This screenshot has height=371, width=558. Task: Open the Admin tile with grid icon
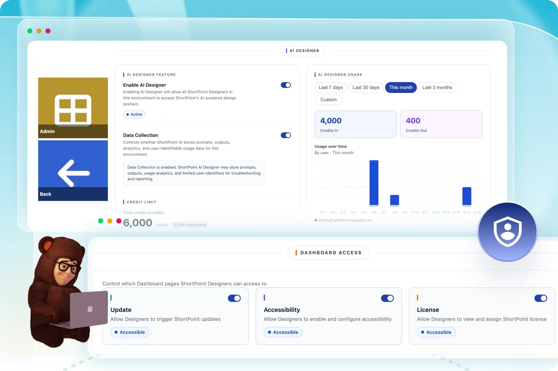(x=73, y=108)
